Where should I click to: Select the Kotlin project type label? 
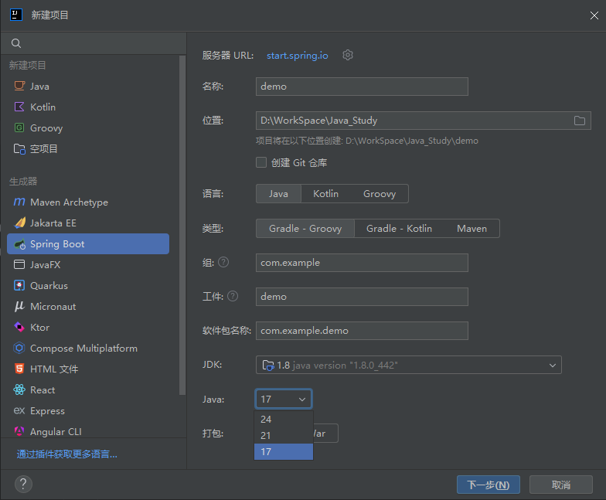point(43,107)
